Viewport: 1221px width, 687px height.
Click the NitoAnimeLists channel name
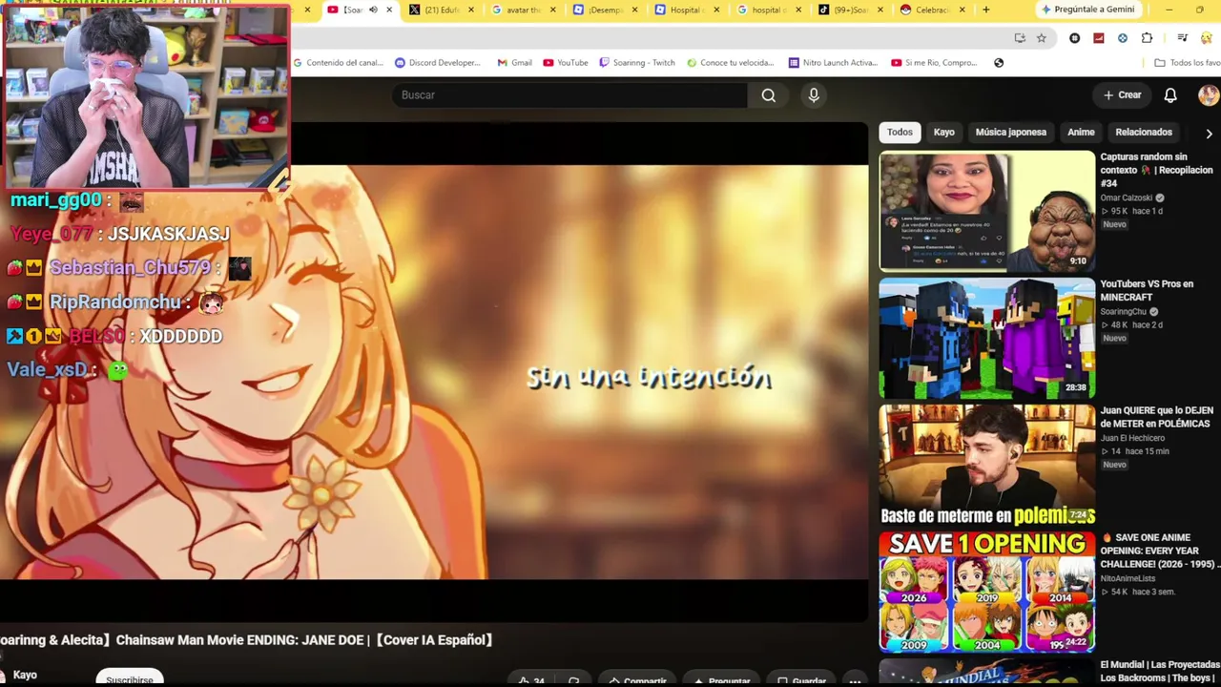click(x=1128, y=578)
